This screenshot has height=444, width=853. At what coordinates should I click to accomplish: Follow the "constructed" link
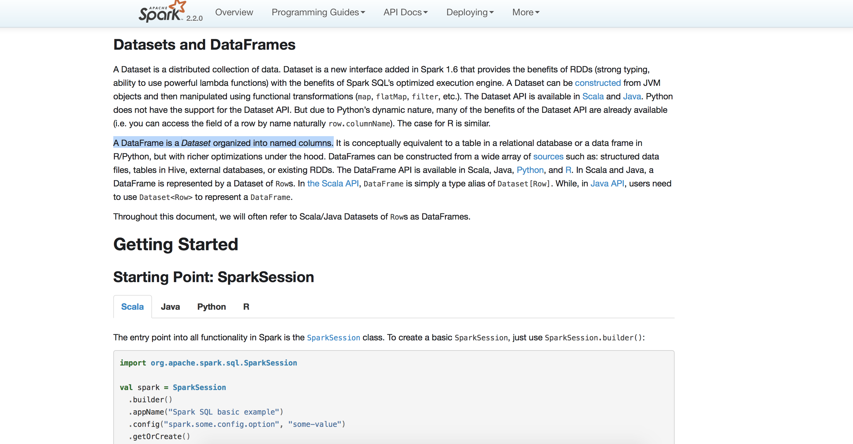[x=597, y=83]
